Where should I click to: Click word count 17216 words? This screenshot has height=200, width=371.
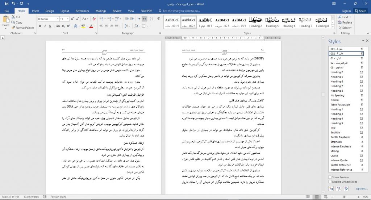click(x=31, y=197)
